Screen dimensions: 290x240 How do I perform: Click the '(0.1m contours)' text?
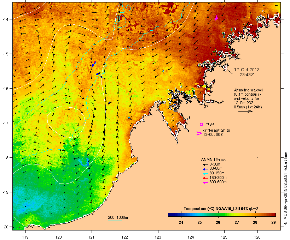(248, 94)
